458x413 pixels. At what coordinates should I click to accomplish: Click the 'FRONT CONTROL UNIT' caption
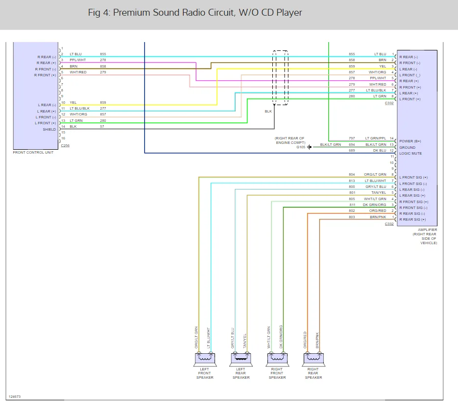coord(33,152)
